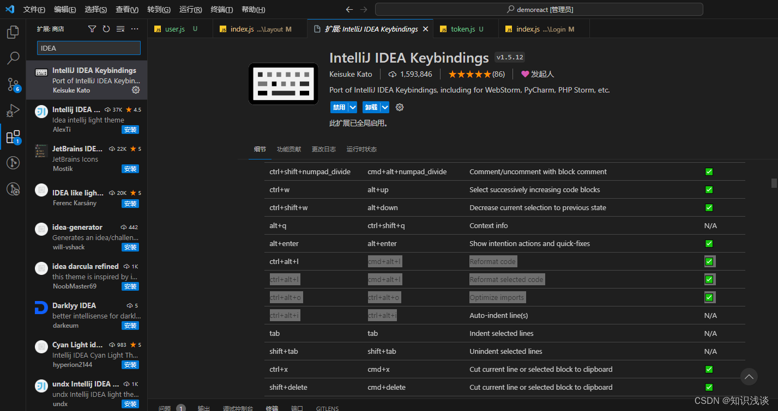Click the scroll-to-top round arrow button
This screenshot has height=411, width=778.
click(x=749, y=376)
